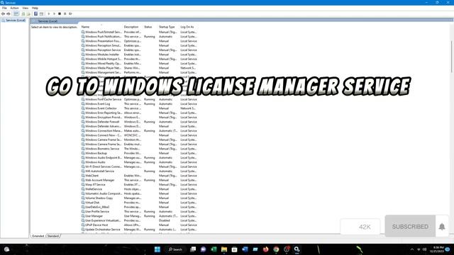
Task: Select the WalletService row
Action: click(x=139, y=189)
